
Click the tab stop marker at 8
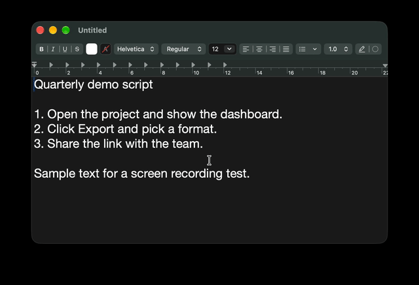[x=162, y=65]
